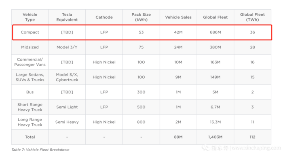Select the Long Range Heavy Truck cell

(30, 122)
